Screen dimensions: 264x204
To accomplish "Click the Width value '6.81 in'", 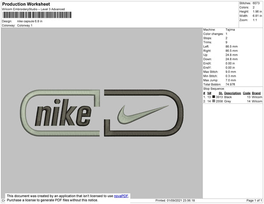I will (257, 16).
